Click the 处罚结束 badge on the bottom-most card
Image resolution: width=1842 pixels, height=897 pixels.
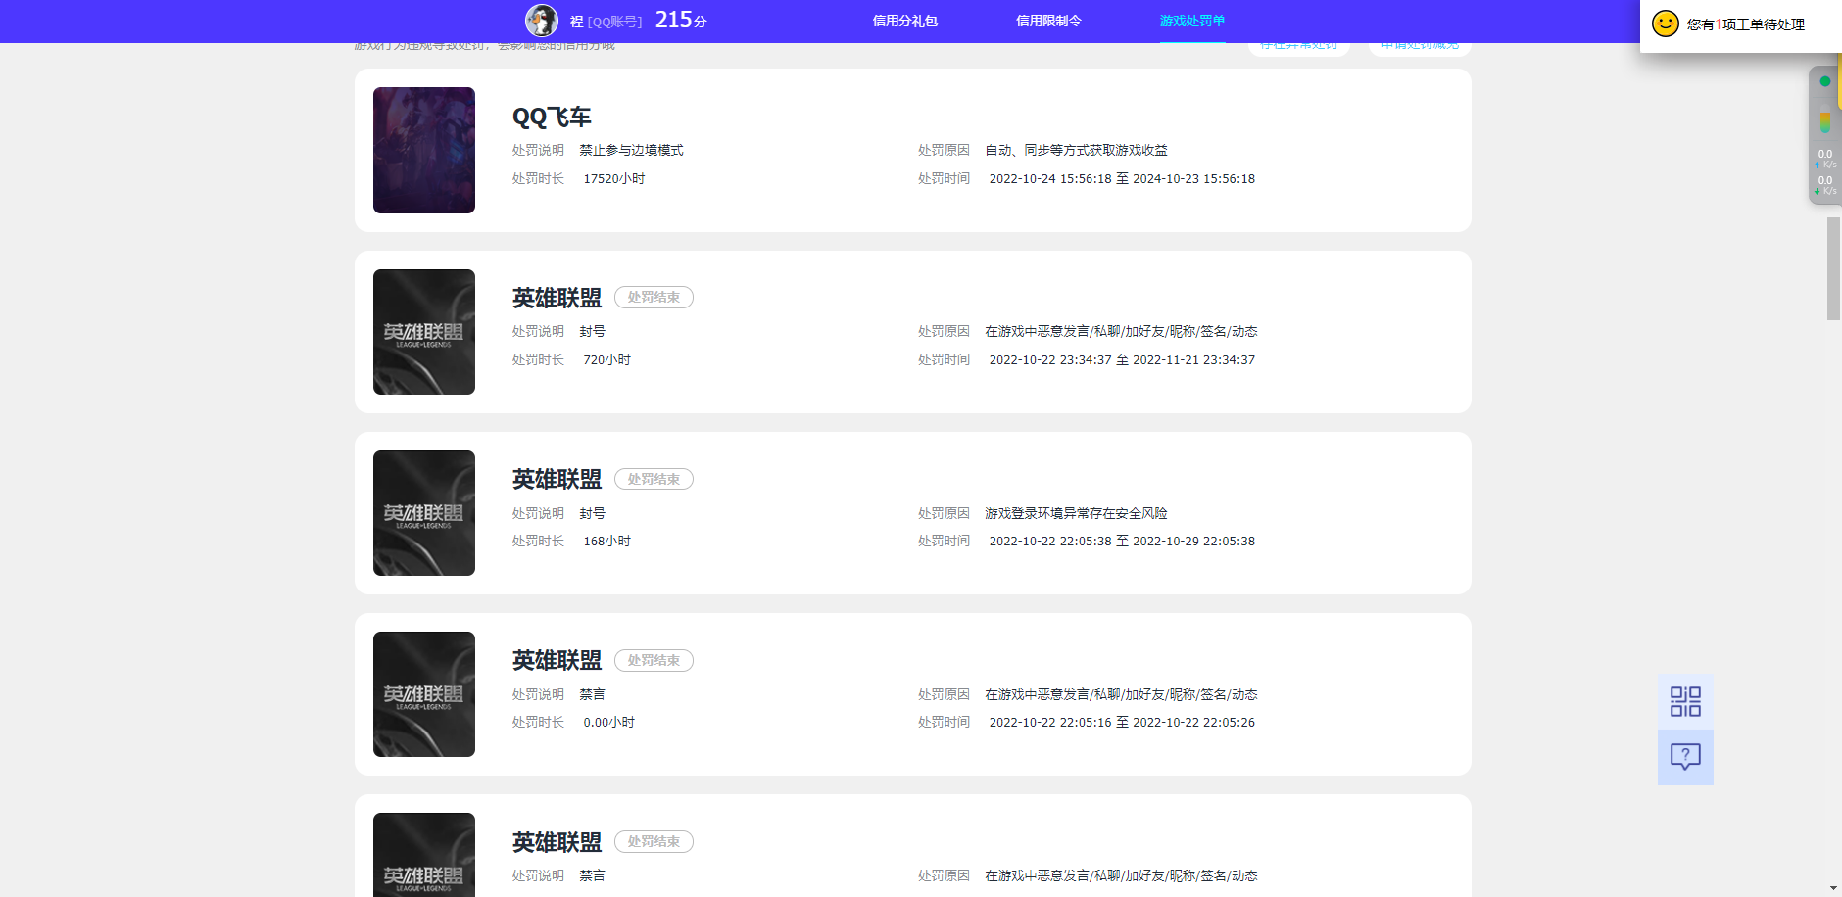click(654, 841)
